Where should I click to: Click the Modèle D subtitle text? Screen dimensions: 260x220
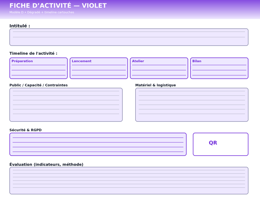[42, 12]
